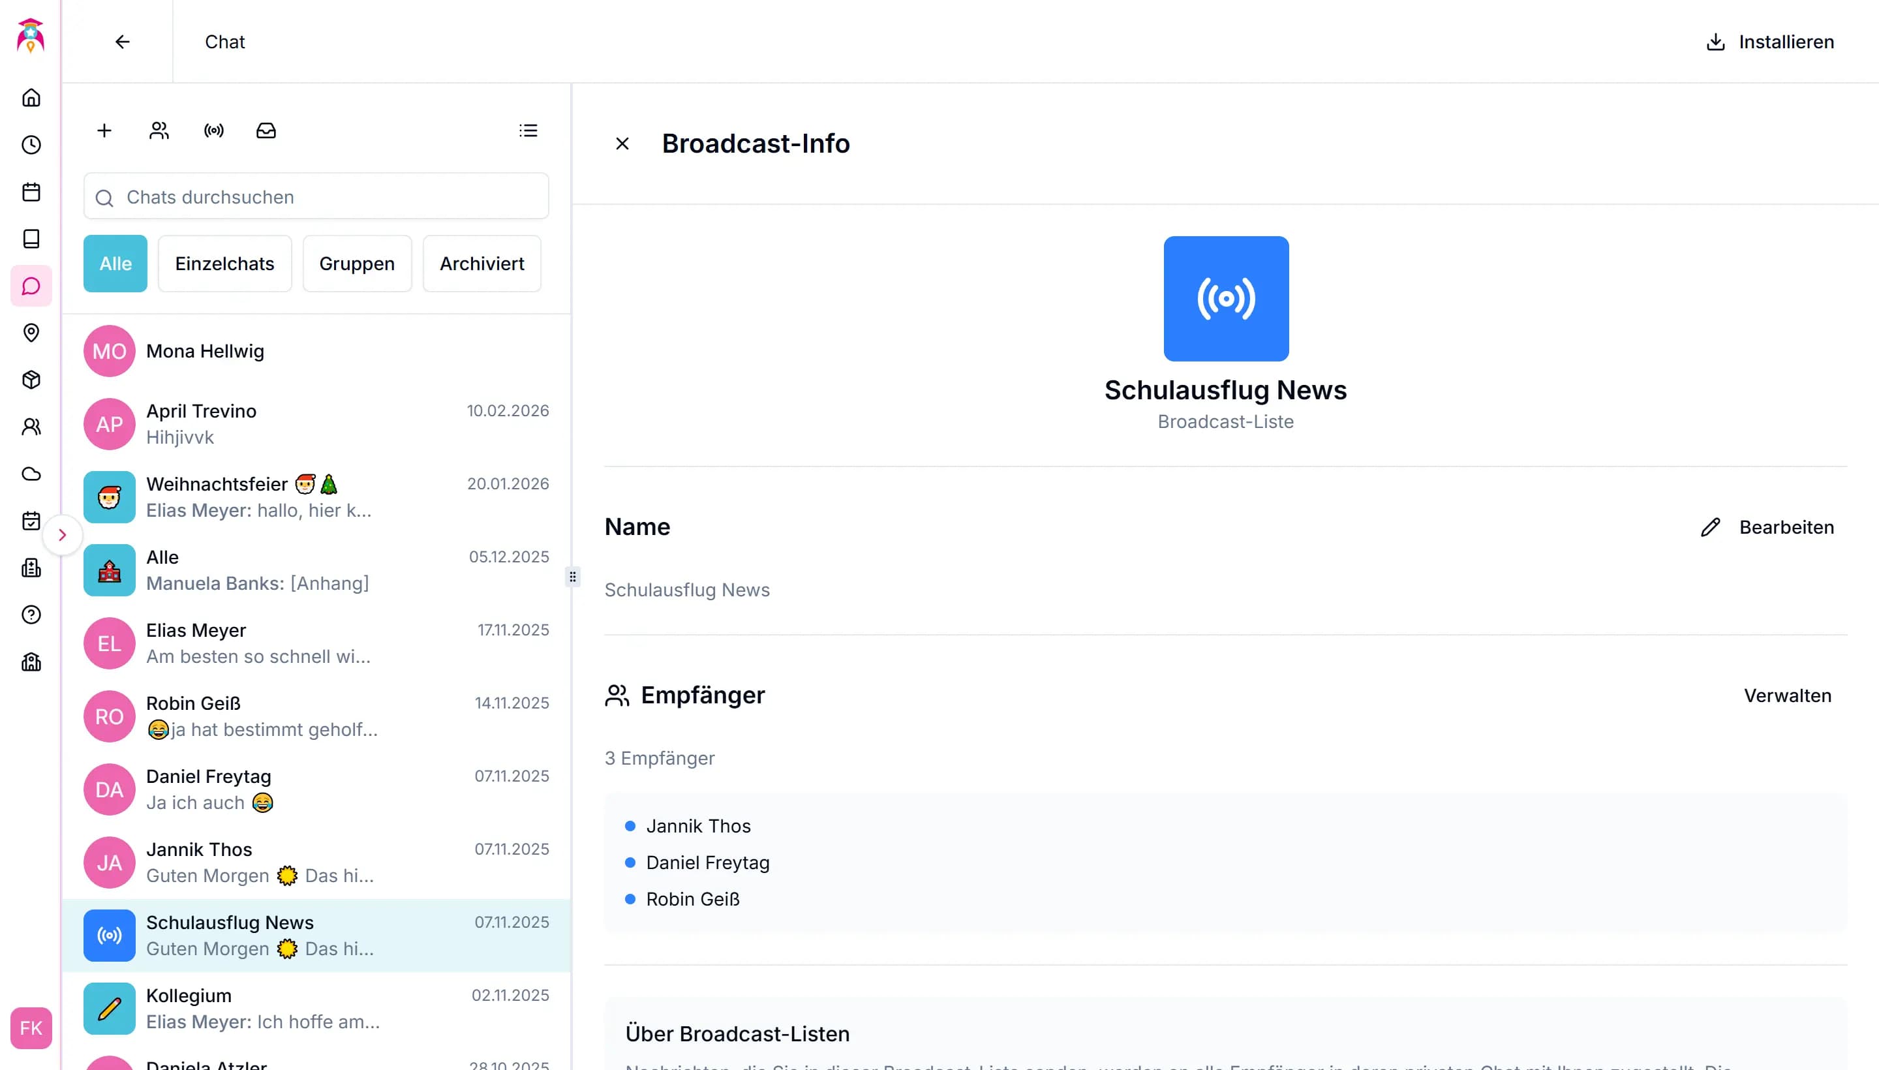Viewport: 1879px width, 1070px height.
Task: Open the school building icon in the sidebar
Action: (x=31, y=662)
